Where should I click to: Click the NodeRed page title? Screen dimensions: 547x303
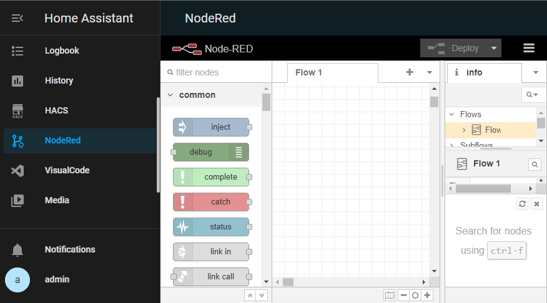(x=210, y=18)
